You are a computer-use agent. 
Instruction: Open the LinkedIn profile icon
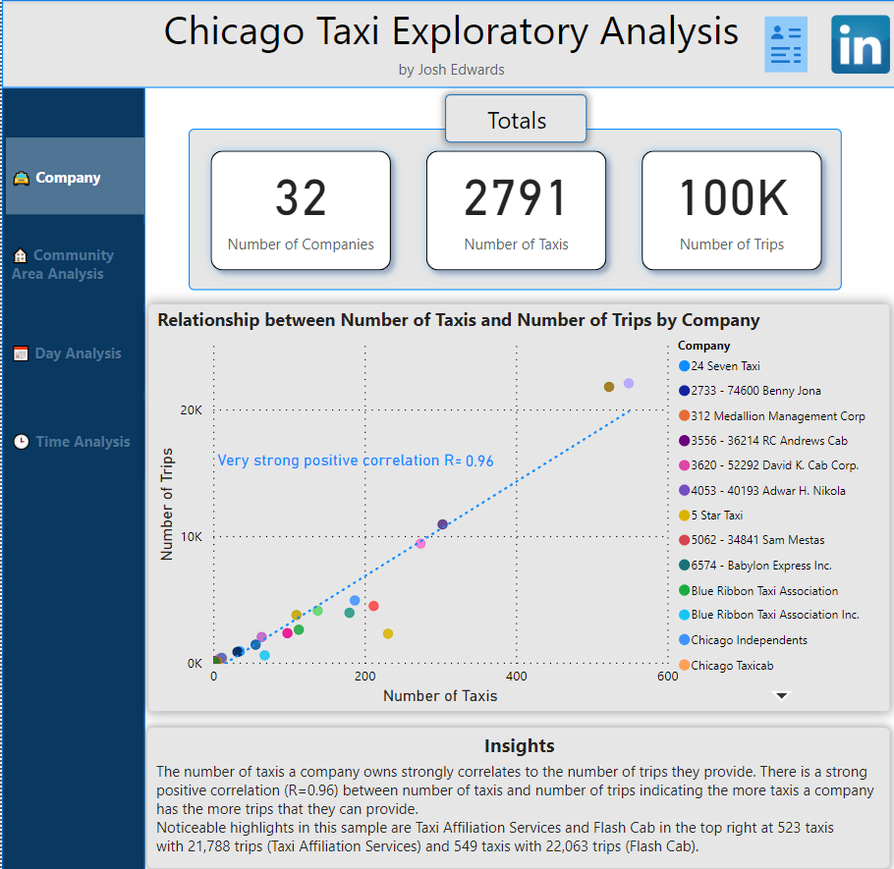coord(861,44)
